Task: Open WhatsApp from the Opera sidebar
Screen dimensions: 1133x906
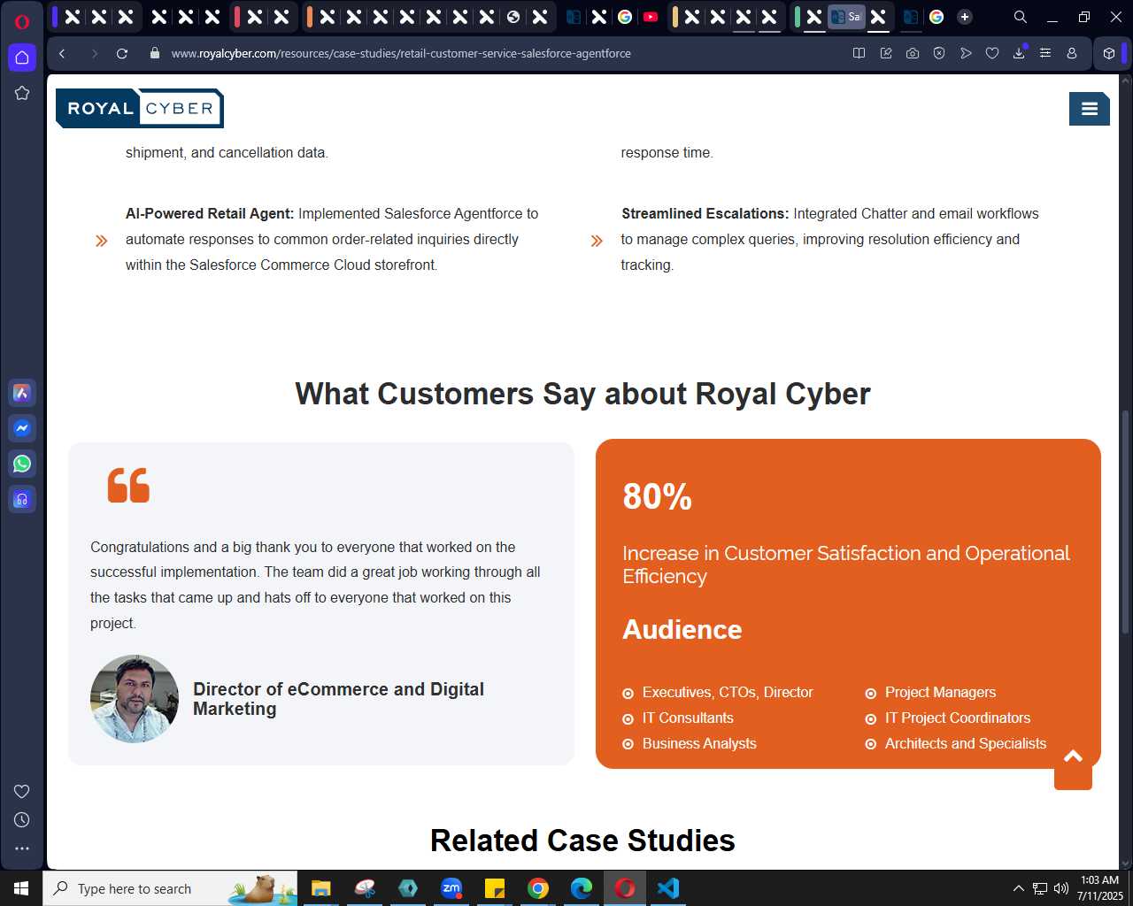Action: point(22,464)
